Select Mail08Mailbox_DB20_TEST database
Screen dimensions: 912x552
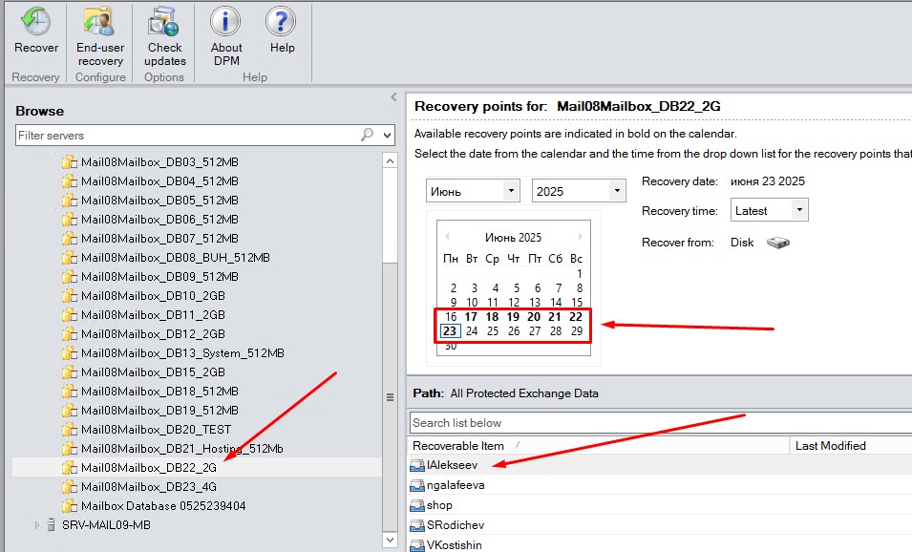point(156,430)
